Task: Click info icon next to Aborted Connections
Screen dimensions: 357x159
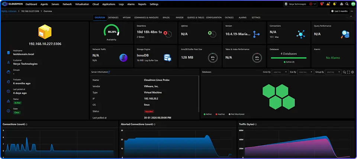Action: (155, 124)
